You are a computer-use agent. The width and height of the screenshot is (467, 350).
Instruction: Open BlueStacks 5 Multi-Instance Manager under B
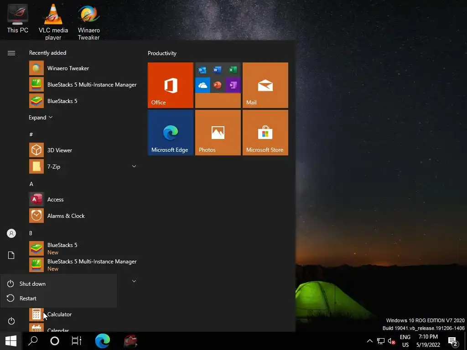click(83, 265)
